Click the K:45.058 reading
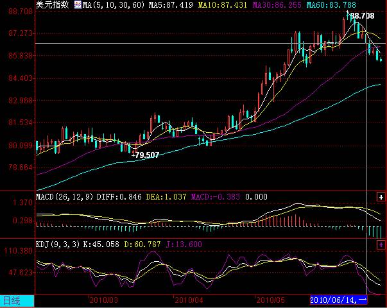The height and width of the screenshot is (308, 387). (101, 244)
